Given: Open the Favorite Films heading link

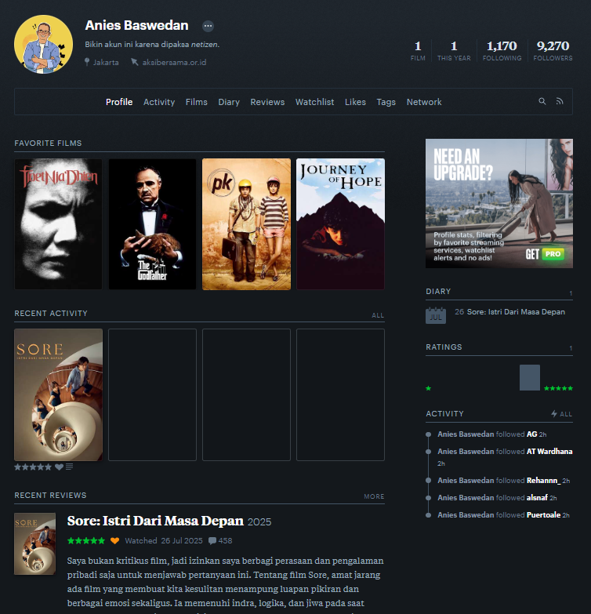Looking at the screenshot, I should pyautogui.click(x=48, y=143).
